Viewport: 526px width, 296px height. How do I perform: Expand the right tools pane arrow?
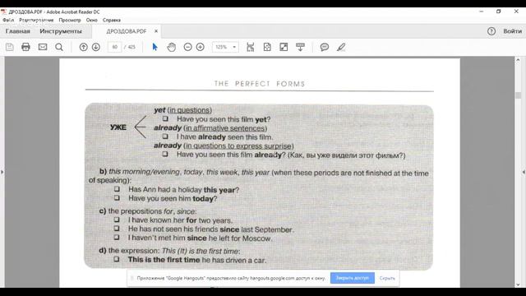point(524,172)
